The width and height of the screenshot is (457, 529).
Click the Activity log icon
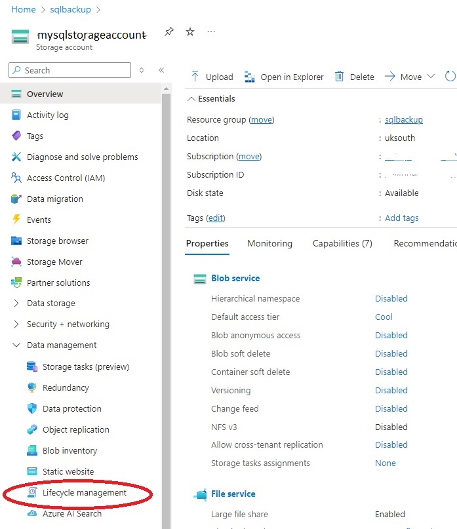(x=16, y=115)
